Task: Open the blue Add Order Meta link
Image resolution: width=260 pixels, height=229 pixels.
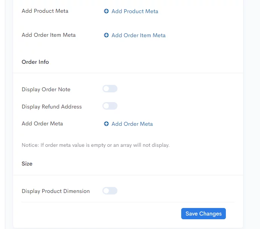Action: coord(132,124)
